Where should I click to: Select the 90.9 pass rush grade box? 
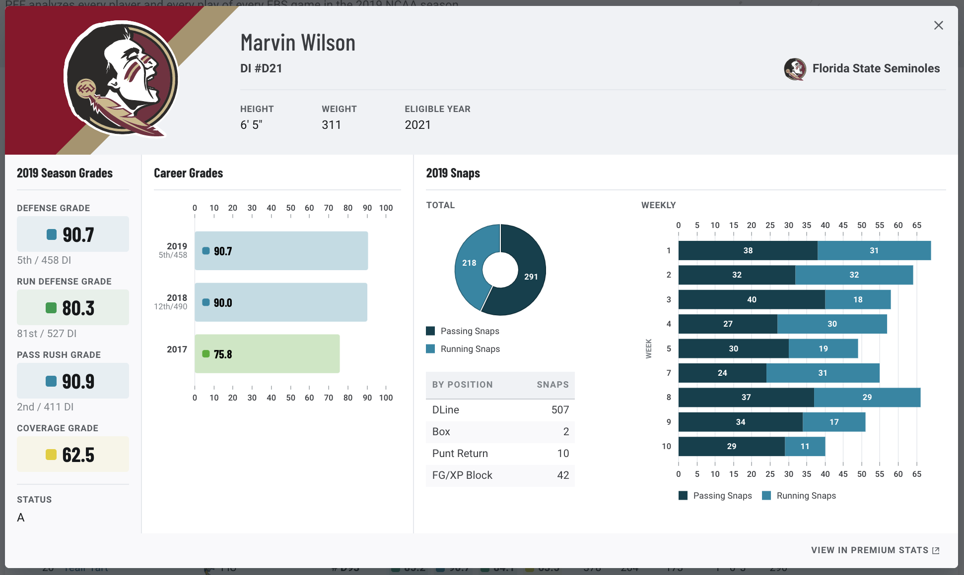click(x=73, y=381)
